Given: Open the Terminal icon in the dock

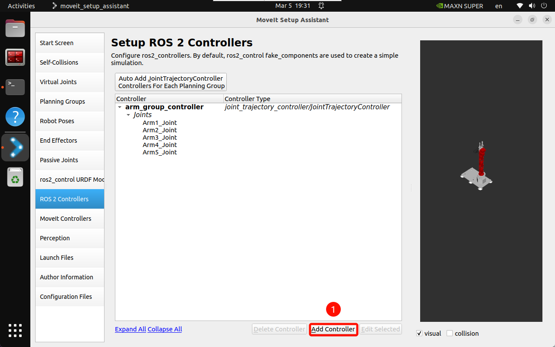Looking at the screenshot, I should pos(15,87).
